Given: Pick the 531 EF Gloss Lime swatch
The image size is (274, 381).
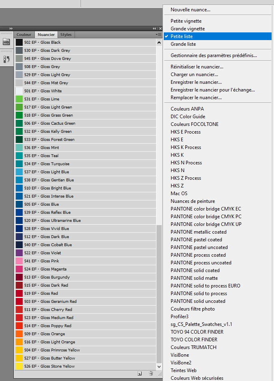Looking at the screenshot, I should click(x=19, y=99).
